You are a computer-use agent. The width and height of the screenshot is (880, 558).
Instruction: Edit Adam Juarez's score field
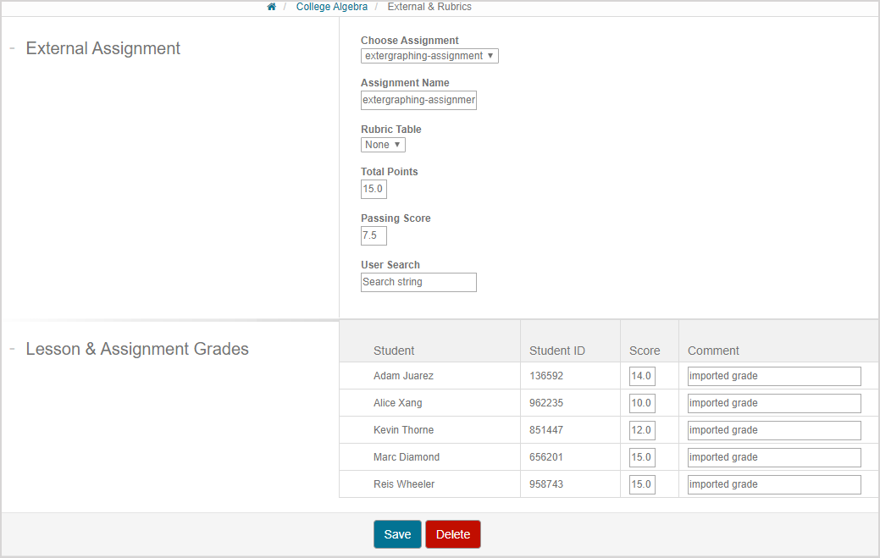642,376
